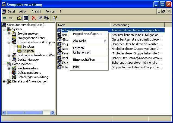Viewport: 173px width, 123px height.
Task: Expand the Freigegebene Ordner node
Action: [x=9, y=38]
